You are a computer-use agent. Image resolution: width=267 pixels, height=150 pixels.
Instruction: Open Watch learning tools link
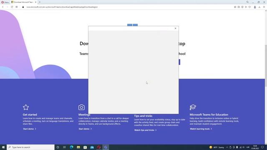click(201, 129)
